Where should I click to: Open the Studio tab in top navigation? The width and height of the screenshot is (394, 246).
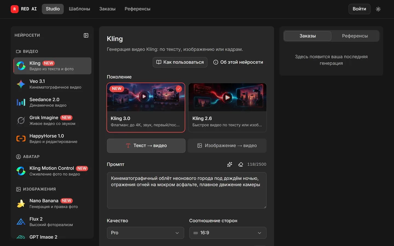[x=53, y=9]
